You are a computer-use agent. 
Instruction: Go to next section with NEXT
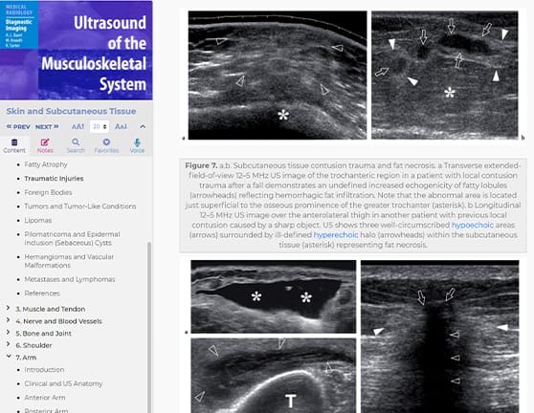point(47,126)
